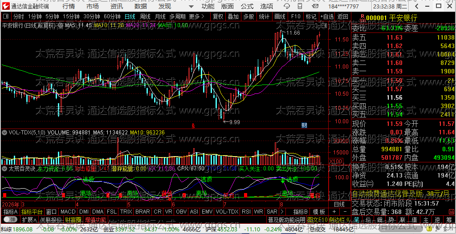Select the 细 detail tab
Viewport: 456px width, 234px height.
(379, 219)
